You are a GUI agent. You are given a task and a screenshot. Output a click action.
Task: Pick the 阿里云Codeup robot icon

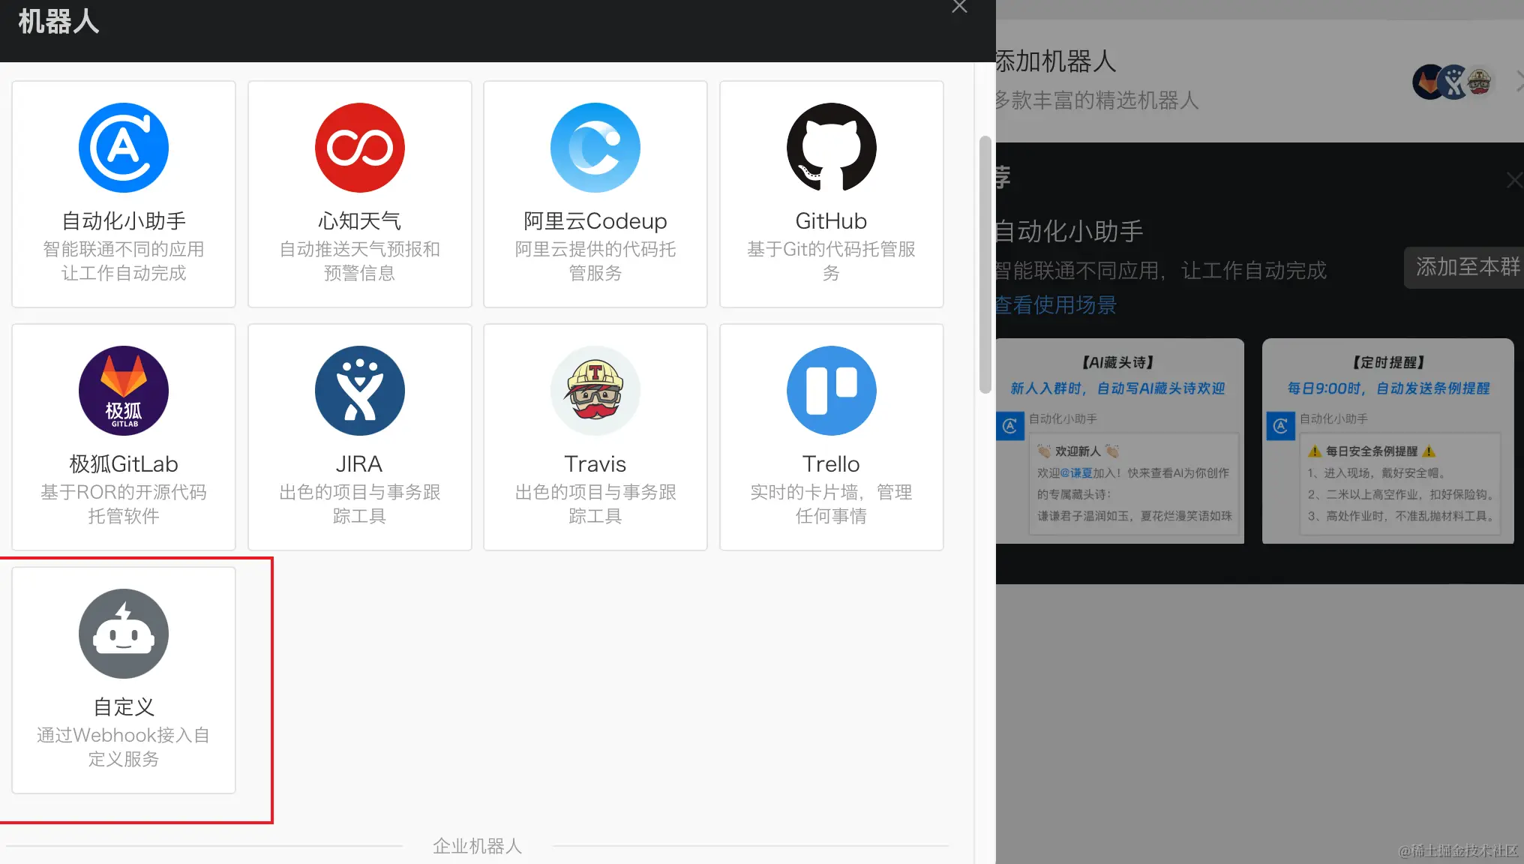tap(595, 148)
